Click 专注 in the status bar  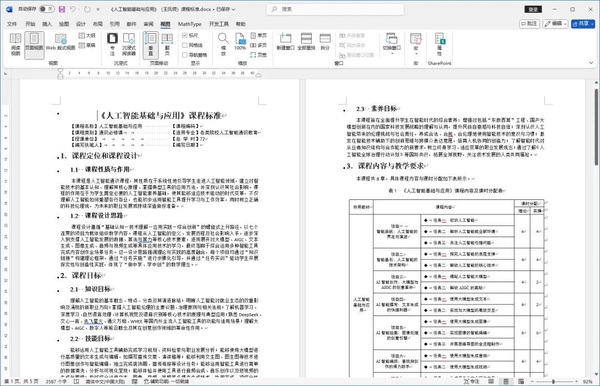[472, 382]
